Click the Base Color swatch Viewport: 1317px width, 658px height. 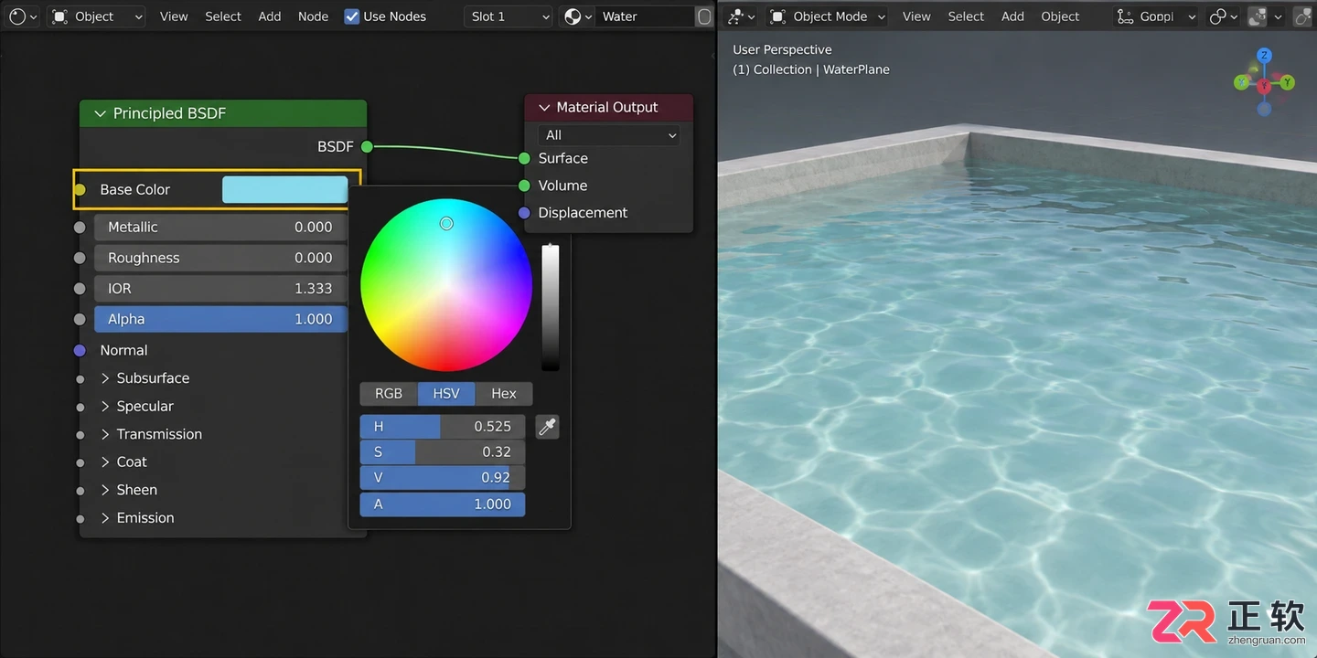pyautogui.click(x=285, y=189)
